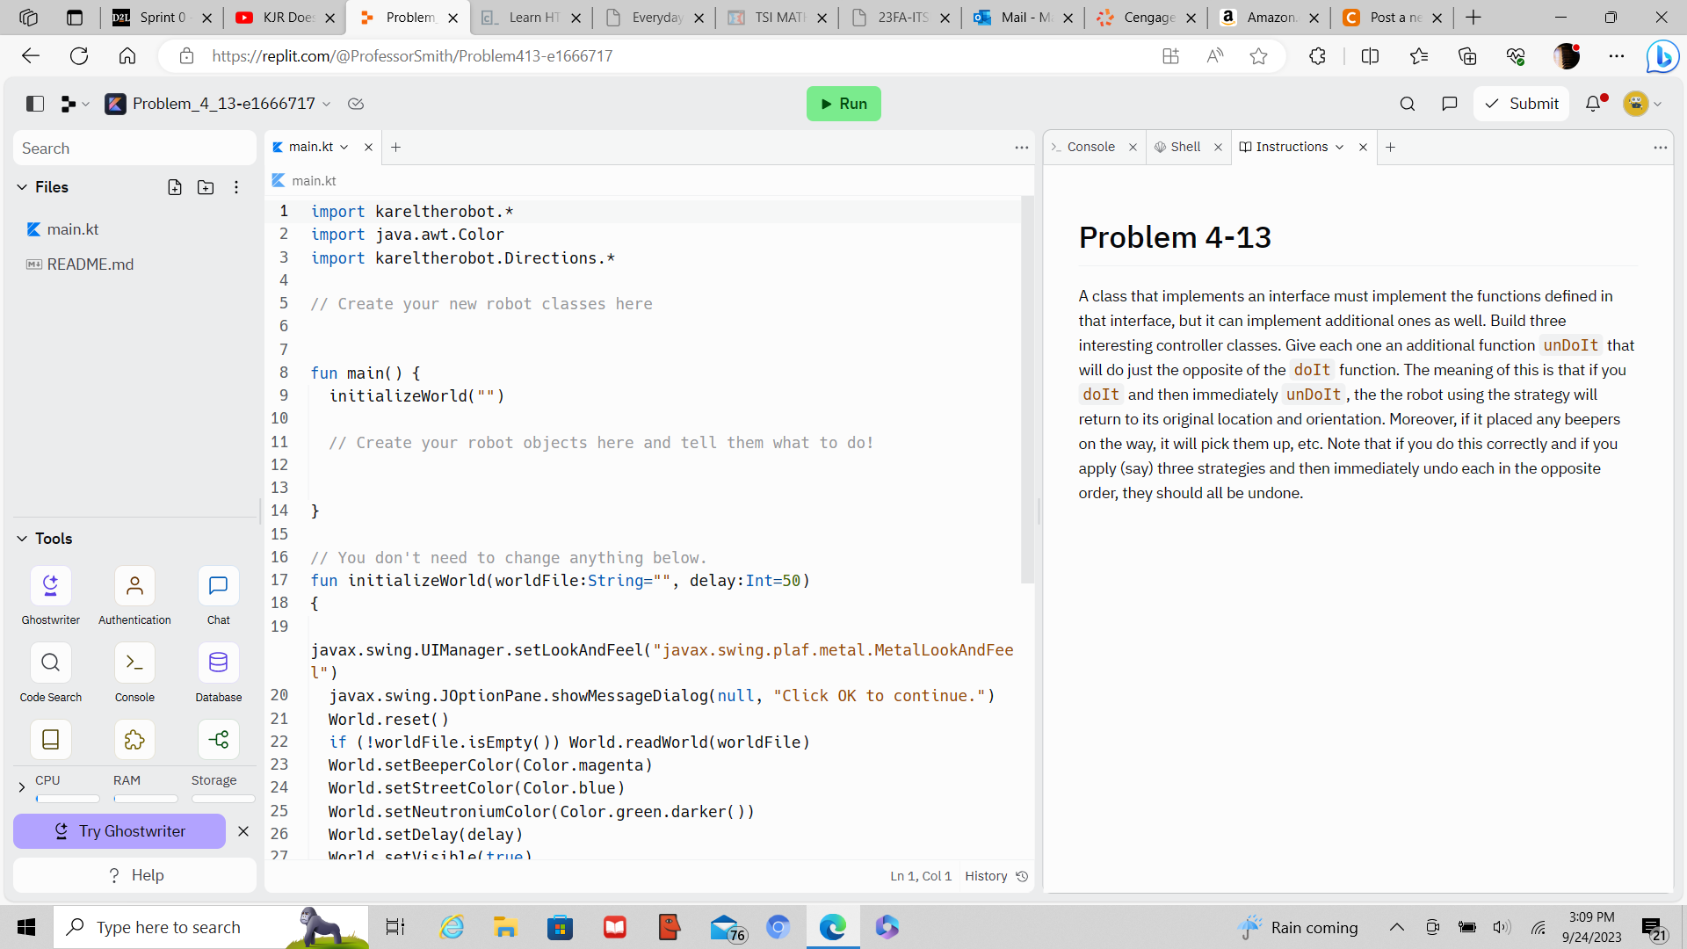The height and width of the screenshot is (949, 1687).
Task: Expand the CPU resource section
Action: coord(21,786)
